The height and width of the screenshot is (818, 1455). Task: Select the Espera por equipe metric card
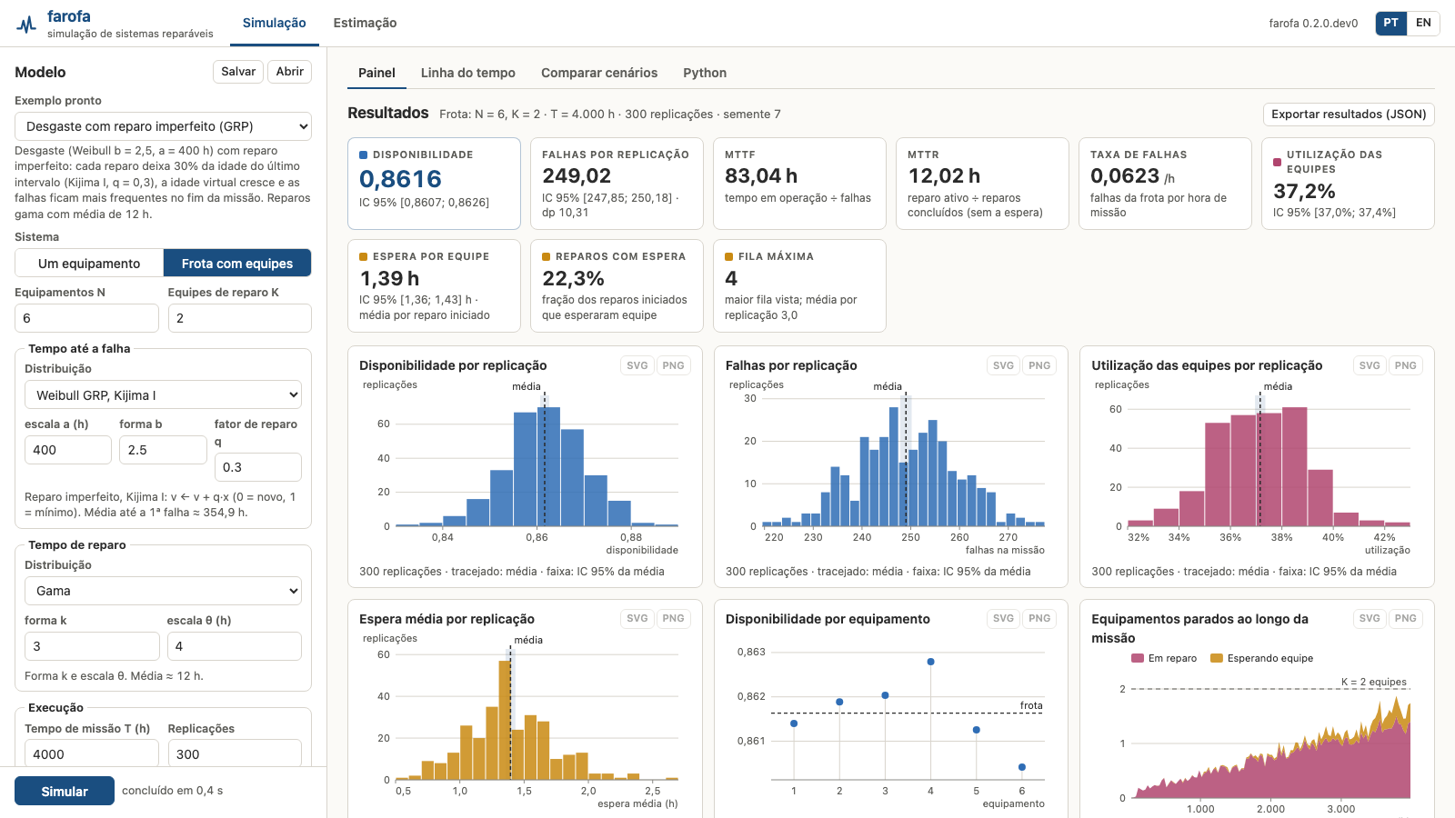pos(434,285)
